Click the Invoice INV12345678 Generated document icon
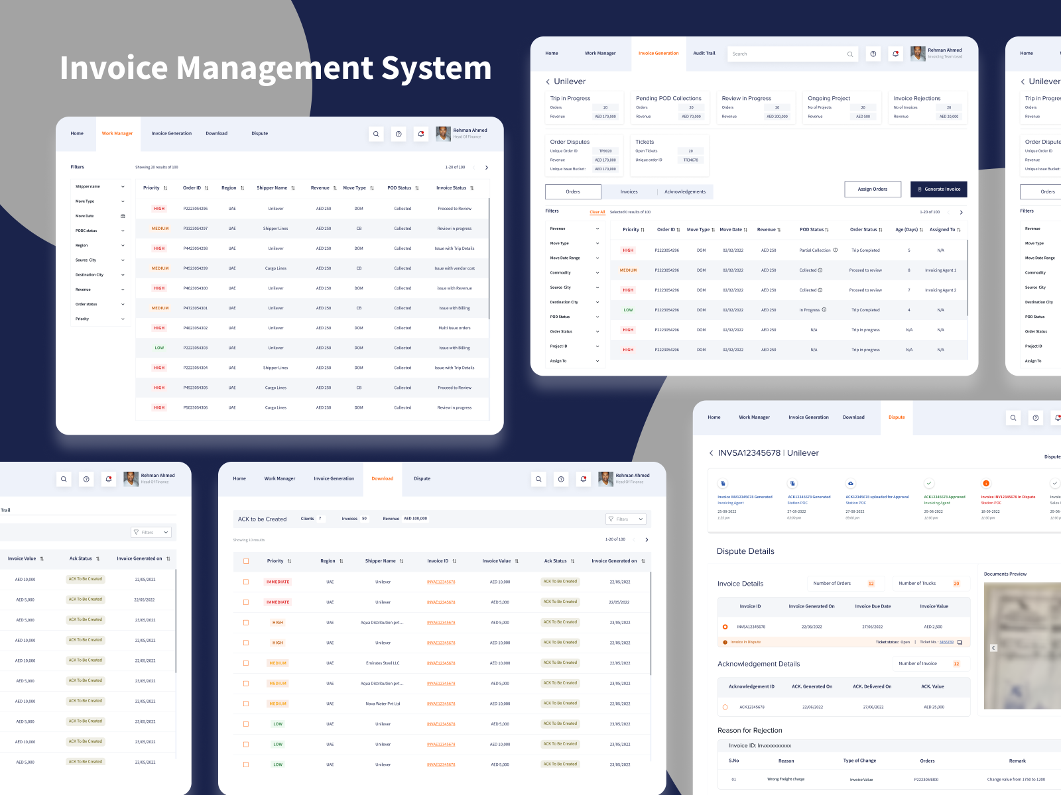Viewport: 1061px width, 795px height. tap(723, 484)
